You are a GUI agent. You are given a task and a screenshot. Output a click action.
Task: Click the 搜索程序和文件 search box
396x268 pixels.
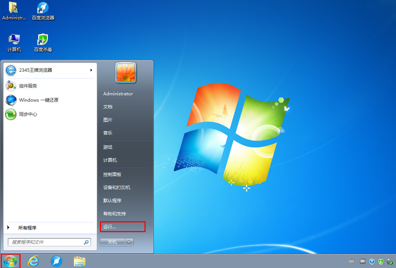coord(46,242)
